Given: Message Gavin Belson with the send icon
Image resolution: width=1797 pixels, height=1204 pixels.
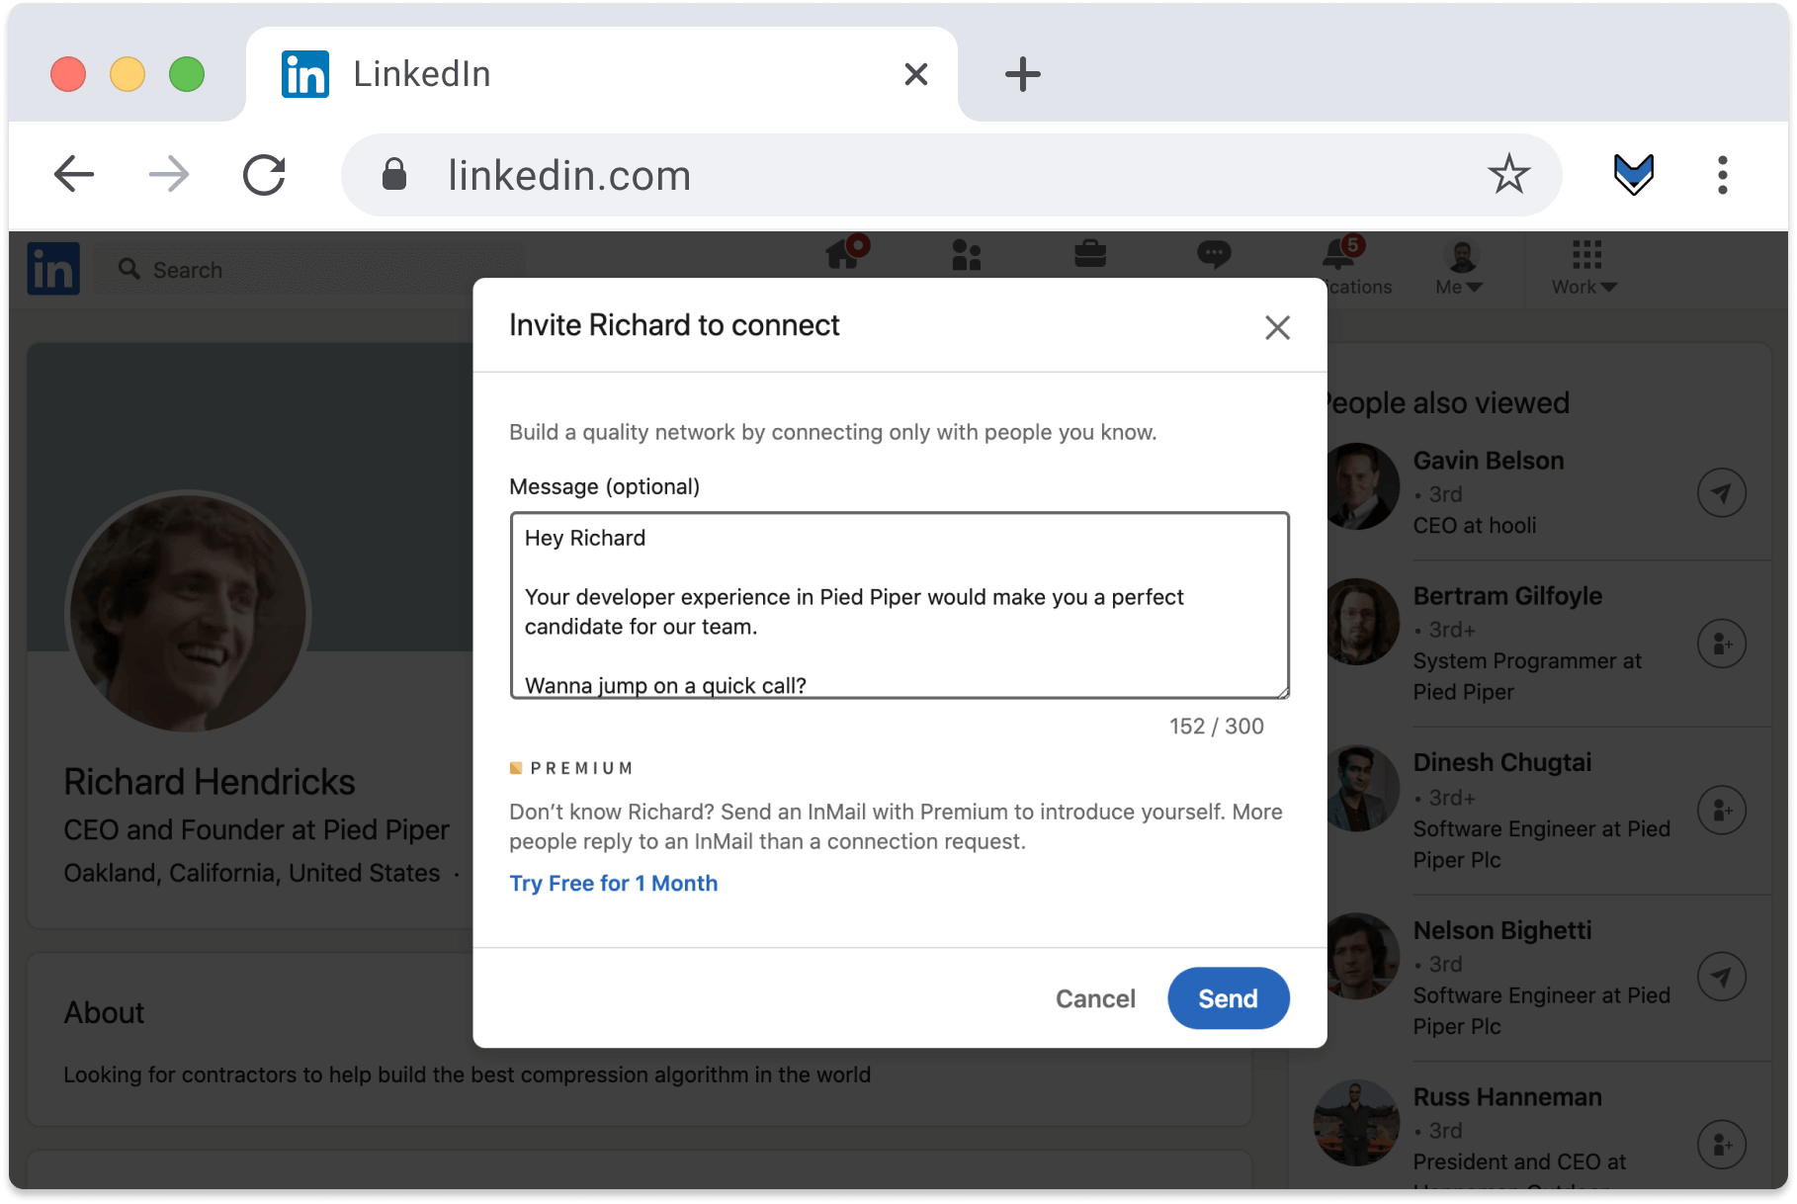Looking at the screenshot, I should click(1721, 493).
